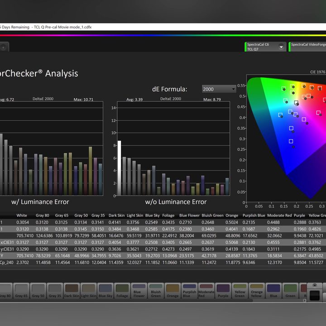Click the cell value 22.4912 under Foliage
Image resolution: width=326 pixels, height=326 pixels.
170,236
